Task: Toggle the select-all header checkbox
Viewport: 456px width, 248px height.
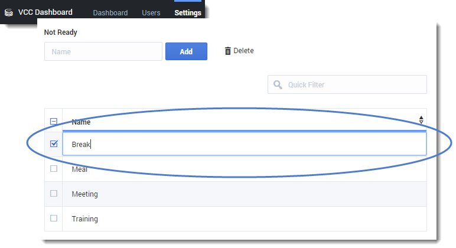Action: click(54, 122)
